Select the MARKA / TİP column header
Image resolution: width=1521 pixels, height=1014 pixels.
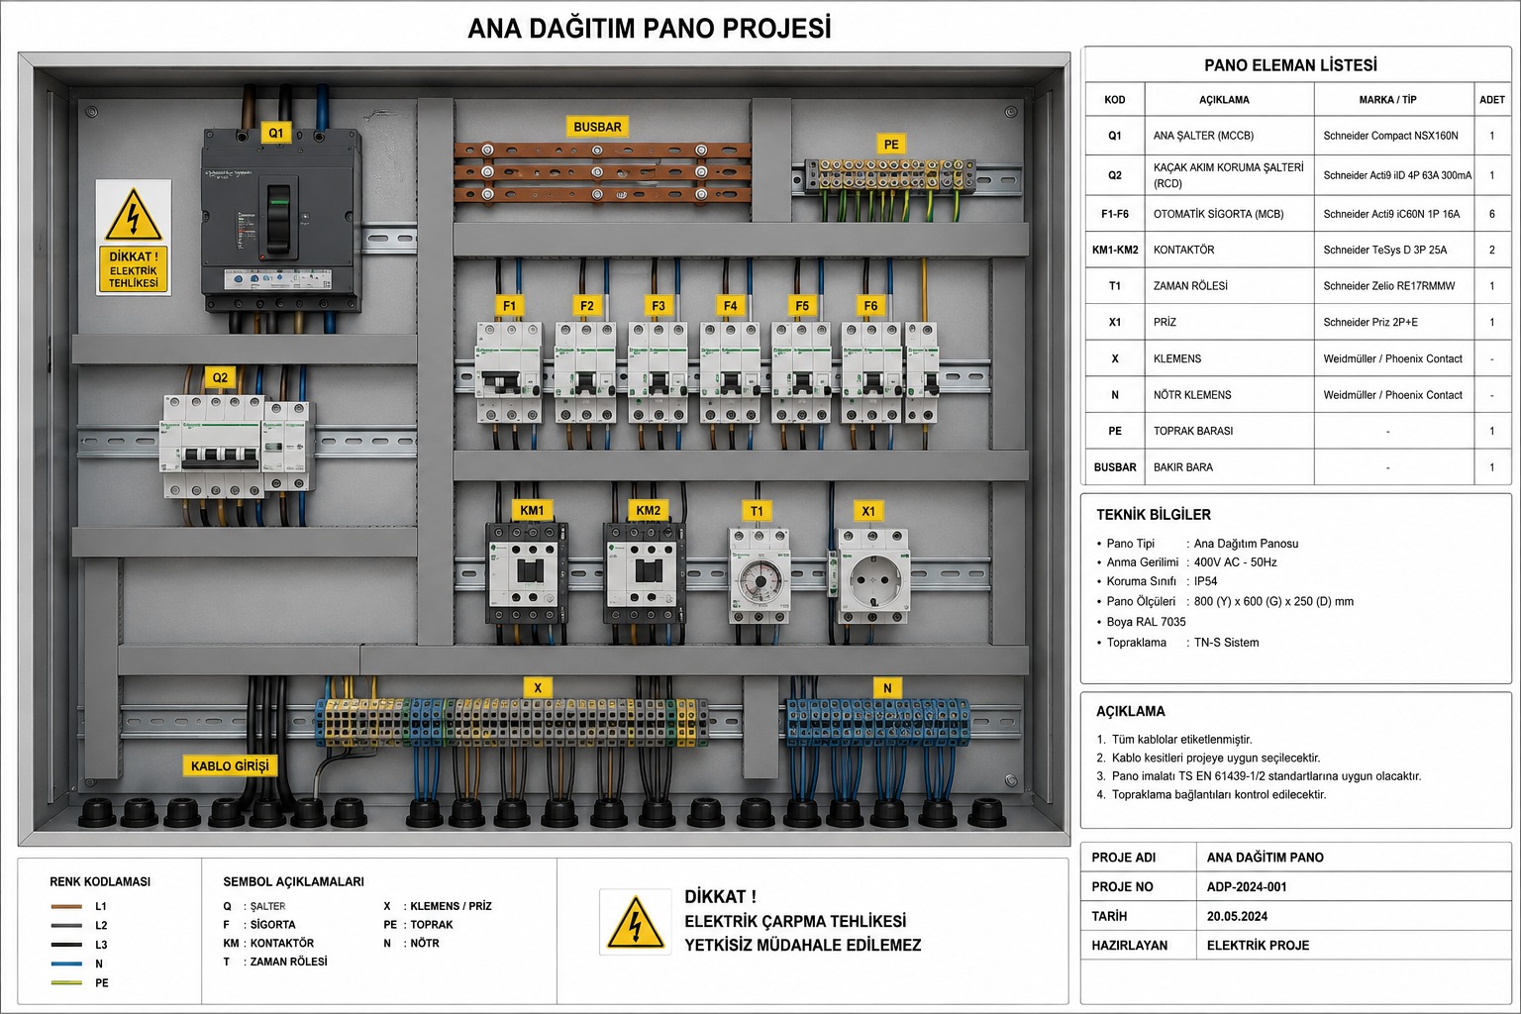(1394, 99)
